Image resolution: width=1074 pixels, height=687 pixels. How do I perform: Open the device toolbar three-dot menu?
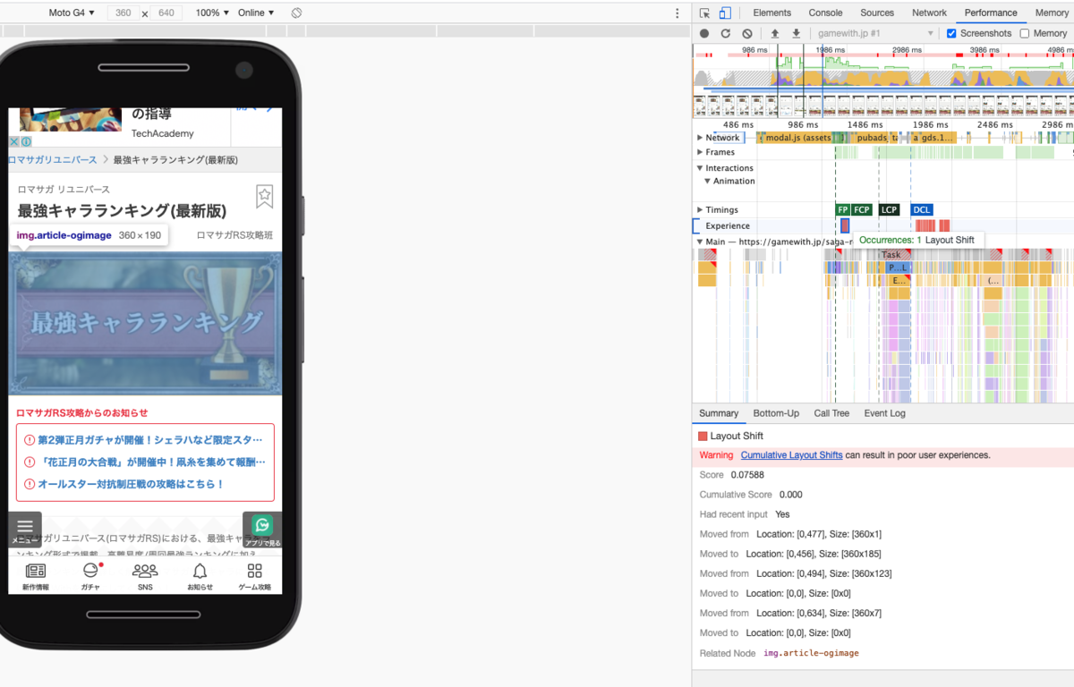tap(677, 13)
